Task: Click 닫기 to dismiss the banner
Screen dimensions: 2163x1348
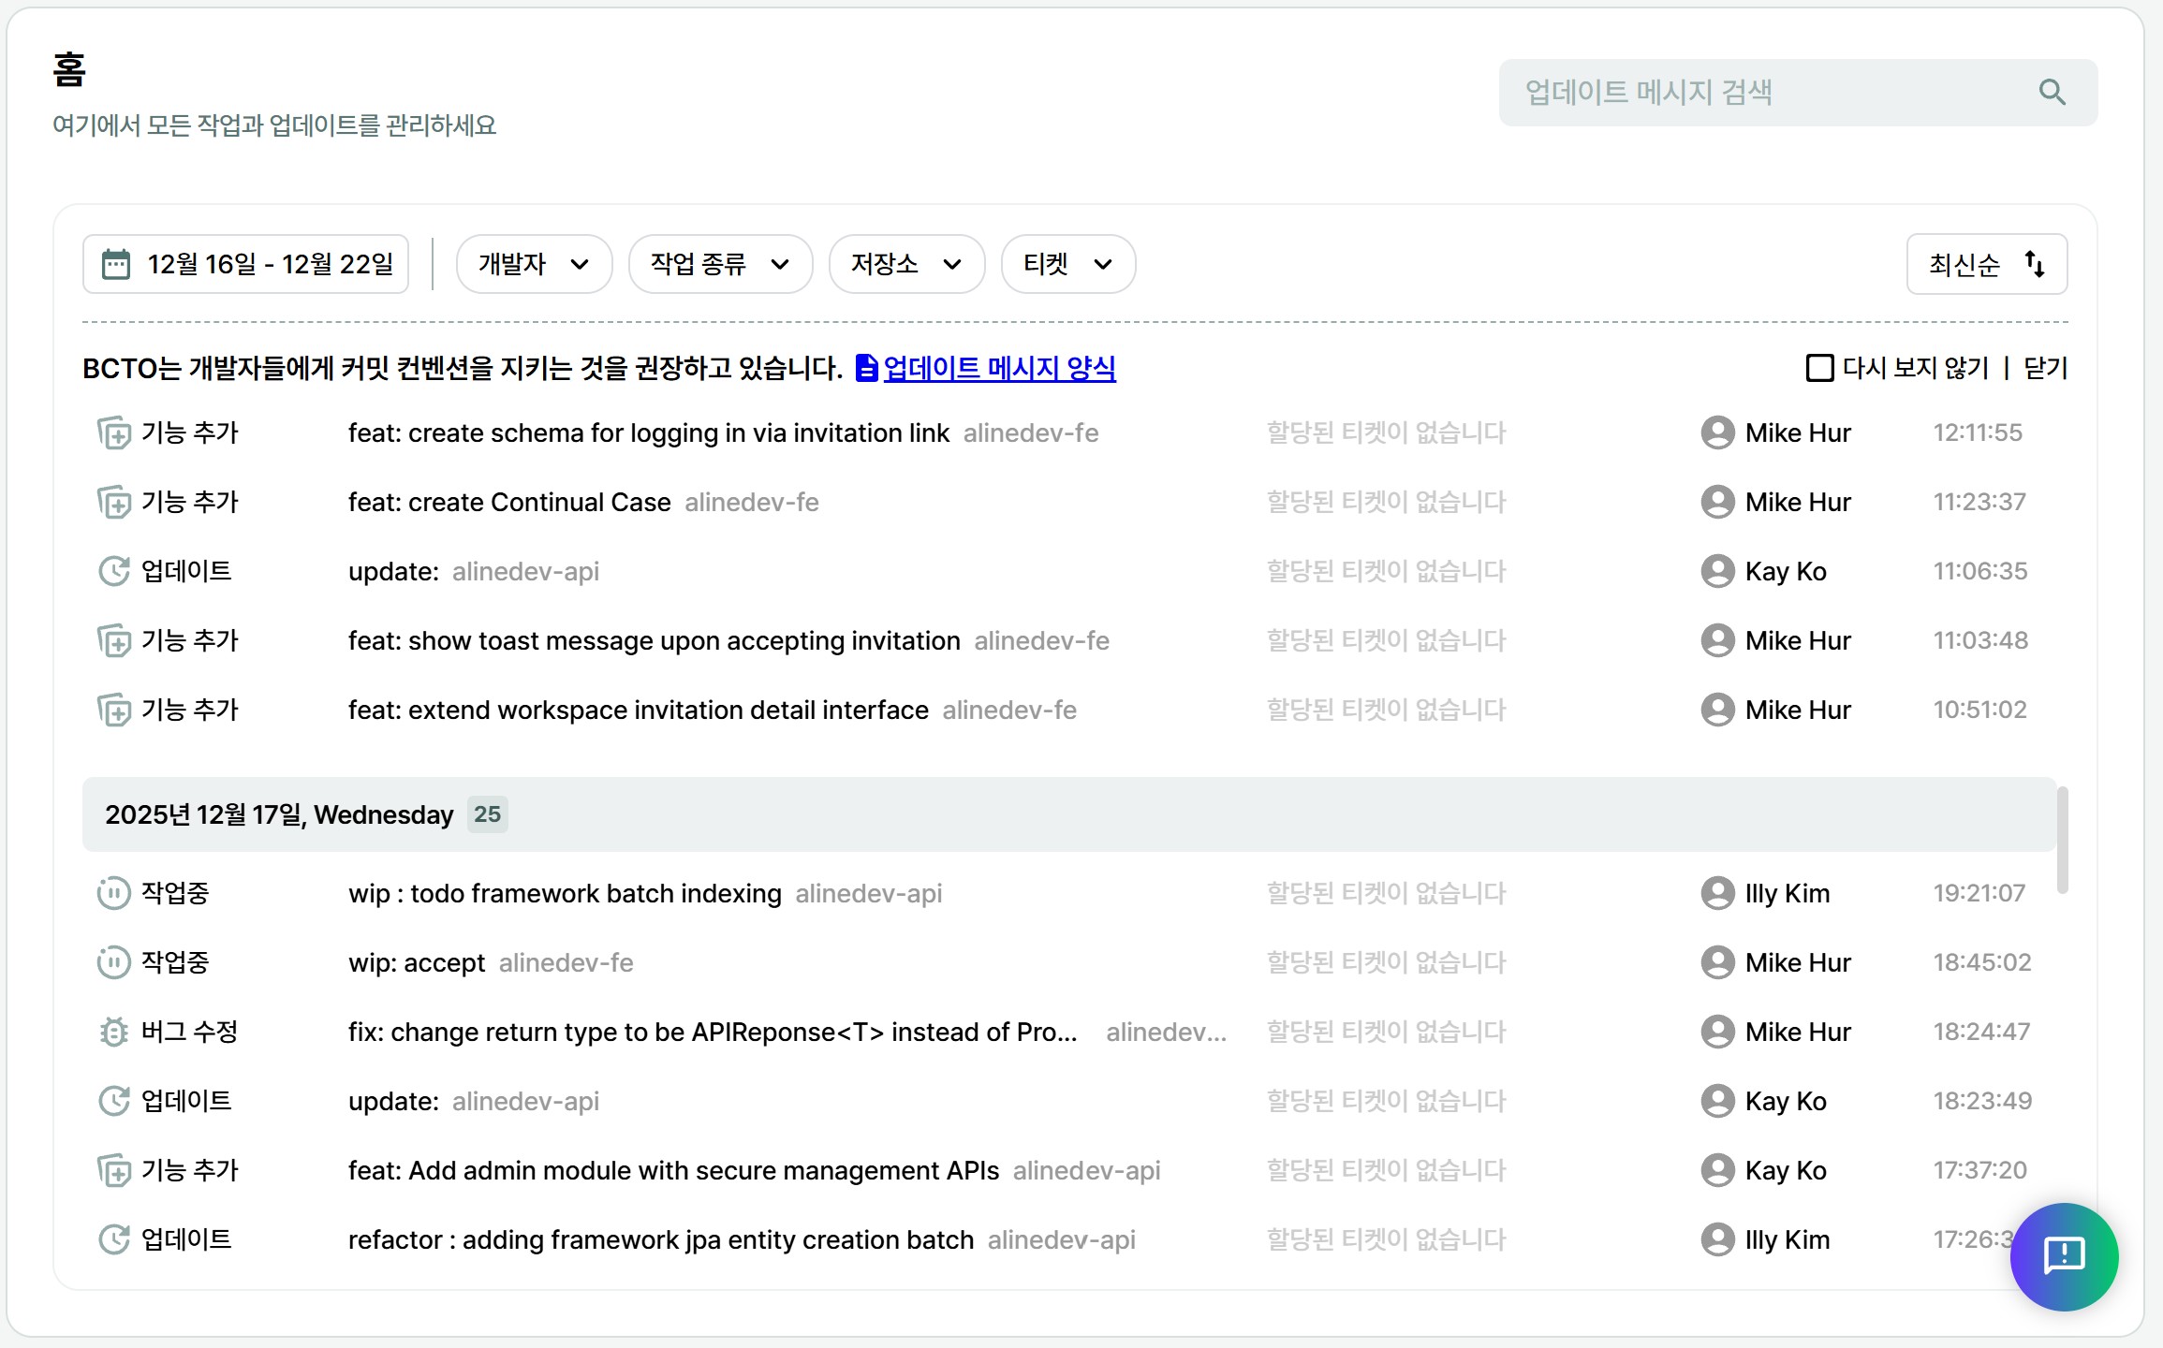Action: [x=2045, y=368]
